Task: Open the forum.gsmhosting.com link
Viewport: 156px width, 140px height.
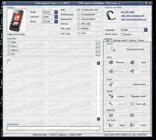Action: [x=134, y=19]
